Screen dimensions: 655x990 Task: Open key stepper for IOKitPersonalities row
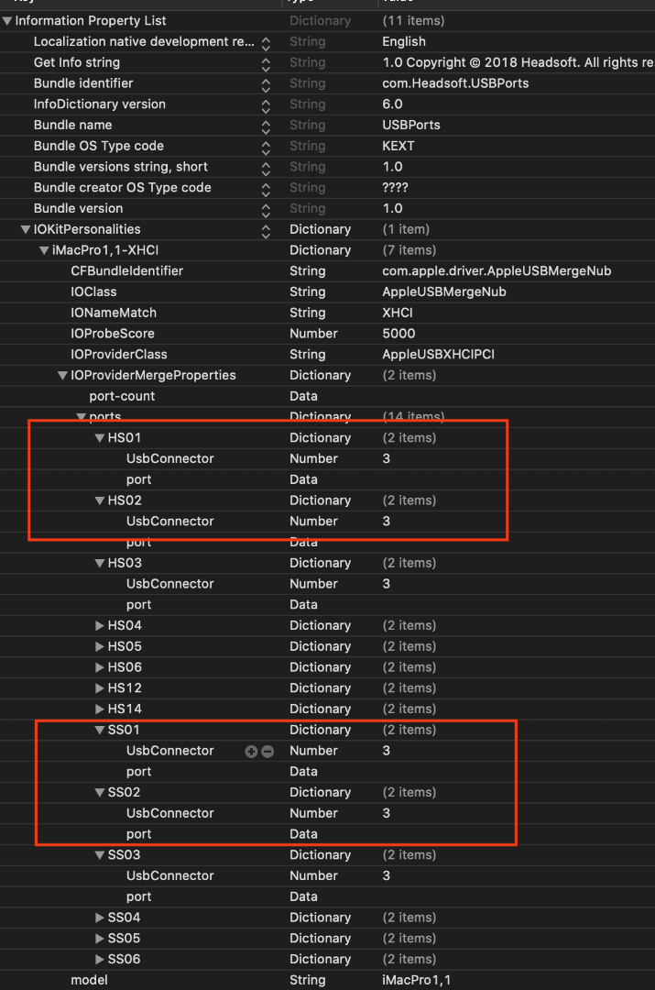pyautogui.click(x=266, y=230)
